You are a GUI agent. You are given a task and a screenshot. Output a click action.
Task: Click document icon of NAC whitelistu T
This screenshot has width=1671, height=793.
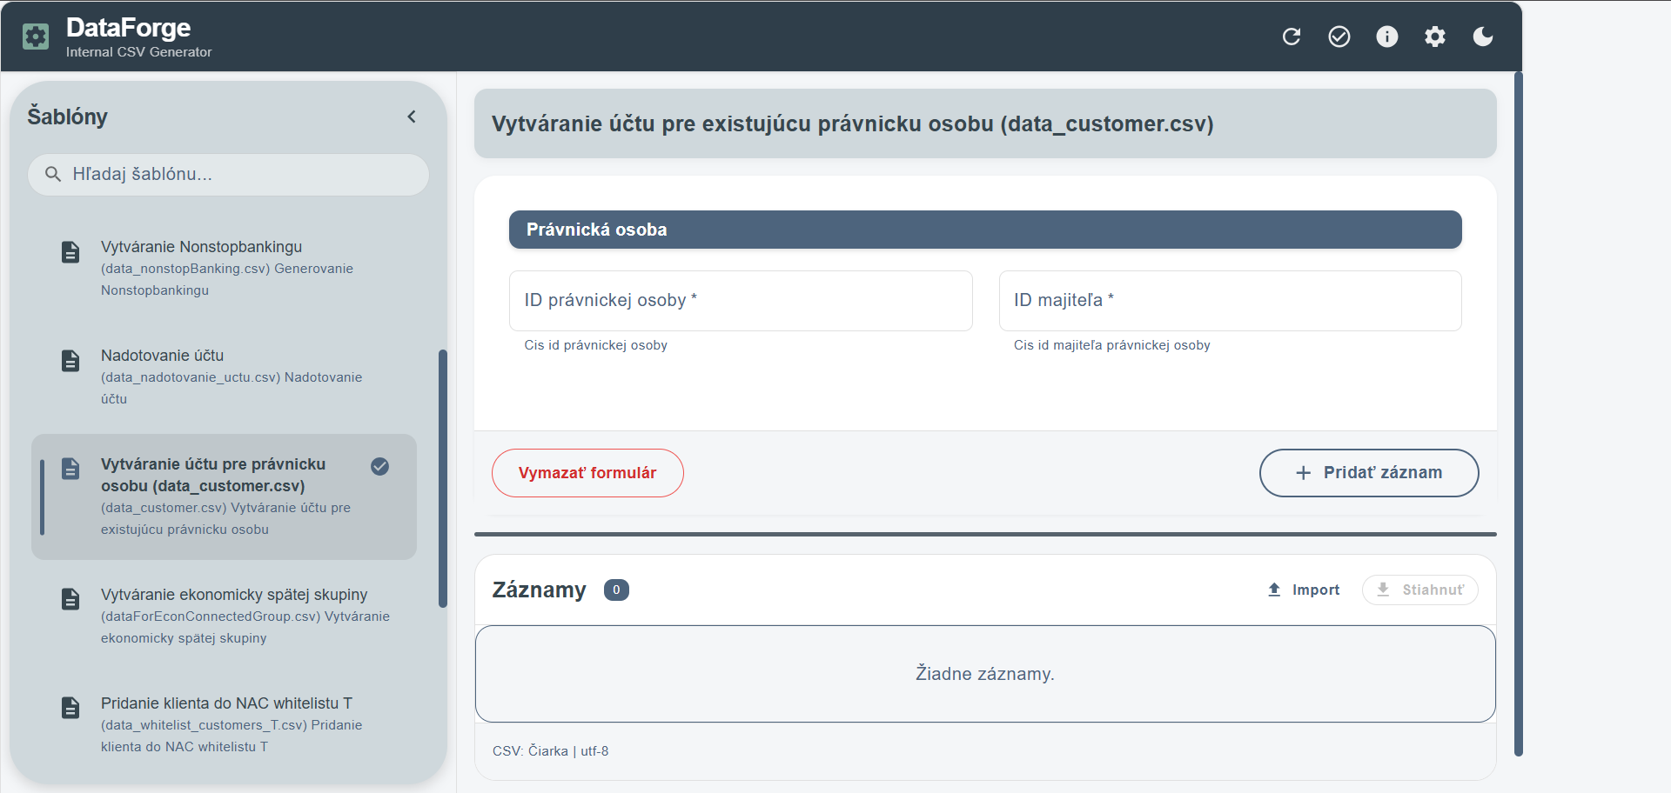[x=70, y=708]
